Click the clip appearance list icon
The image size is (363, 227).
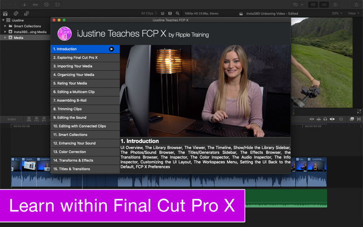tap(162, 14)
